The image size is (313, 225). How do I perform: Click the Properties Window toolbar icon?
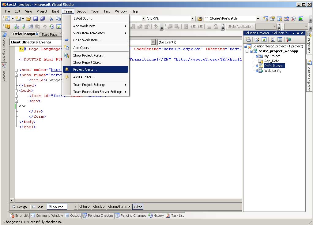point(273,19)
